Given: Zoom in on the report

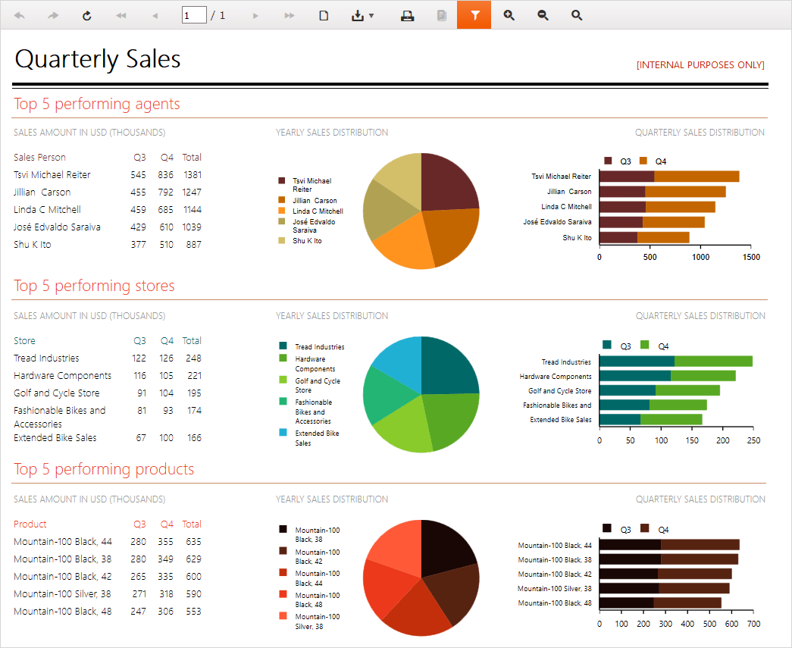Looking at the screenshot, I should (509, 15).
